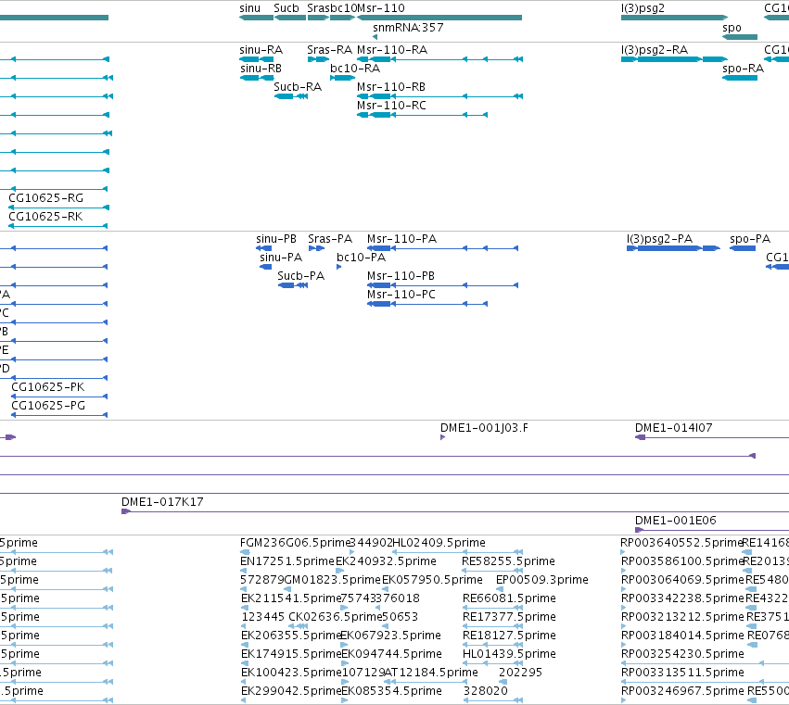Select transcript sinu-RB

click(x=257, y=78)
